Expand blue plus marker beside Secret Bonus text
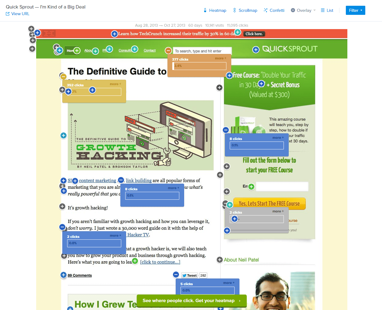The image size is (382, 310). [x=261, y=84]
